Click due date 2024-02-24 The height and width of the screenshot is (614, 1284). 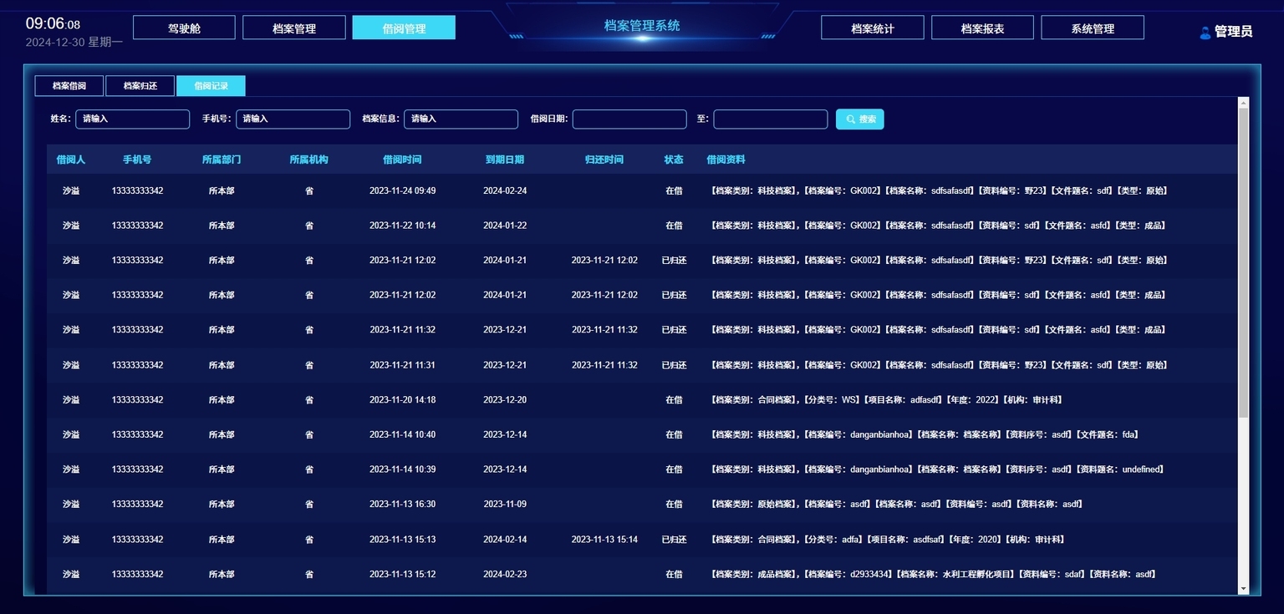(505, 190)
